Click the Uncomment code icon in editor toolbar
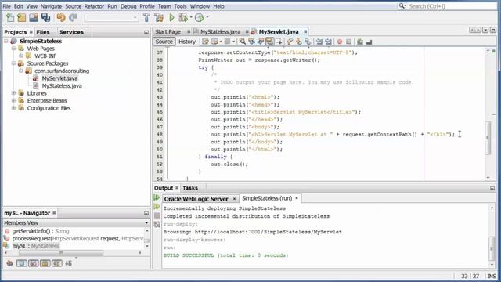 369,42
